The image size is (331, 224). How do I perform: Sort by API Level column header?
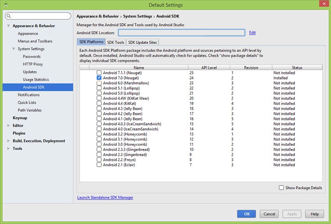[x=209, y=67]
